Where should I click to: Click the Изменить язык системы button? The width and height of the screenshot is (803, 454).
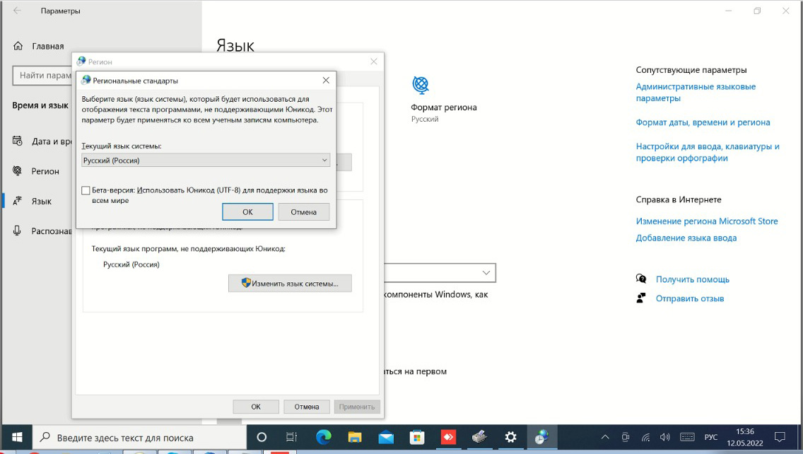click(290, 284)
